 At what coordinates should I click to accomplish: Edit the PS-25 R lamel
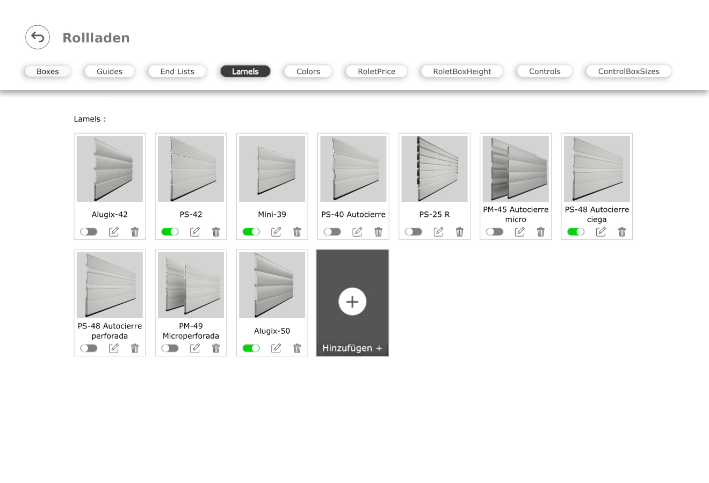coord(438,232)
